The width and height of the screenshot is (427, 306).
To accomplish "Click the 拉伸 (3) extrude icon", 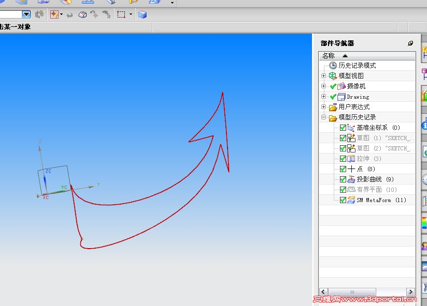I will (x=351, y=159).
